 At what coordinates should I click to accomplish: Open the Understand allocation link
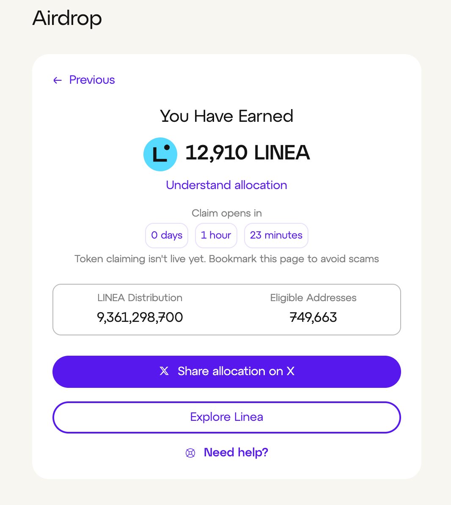tap(226, 185)
